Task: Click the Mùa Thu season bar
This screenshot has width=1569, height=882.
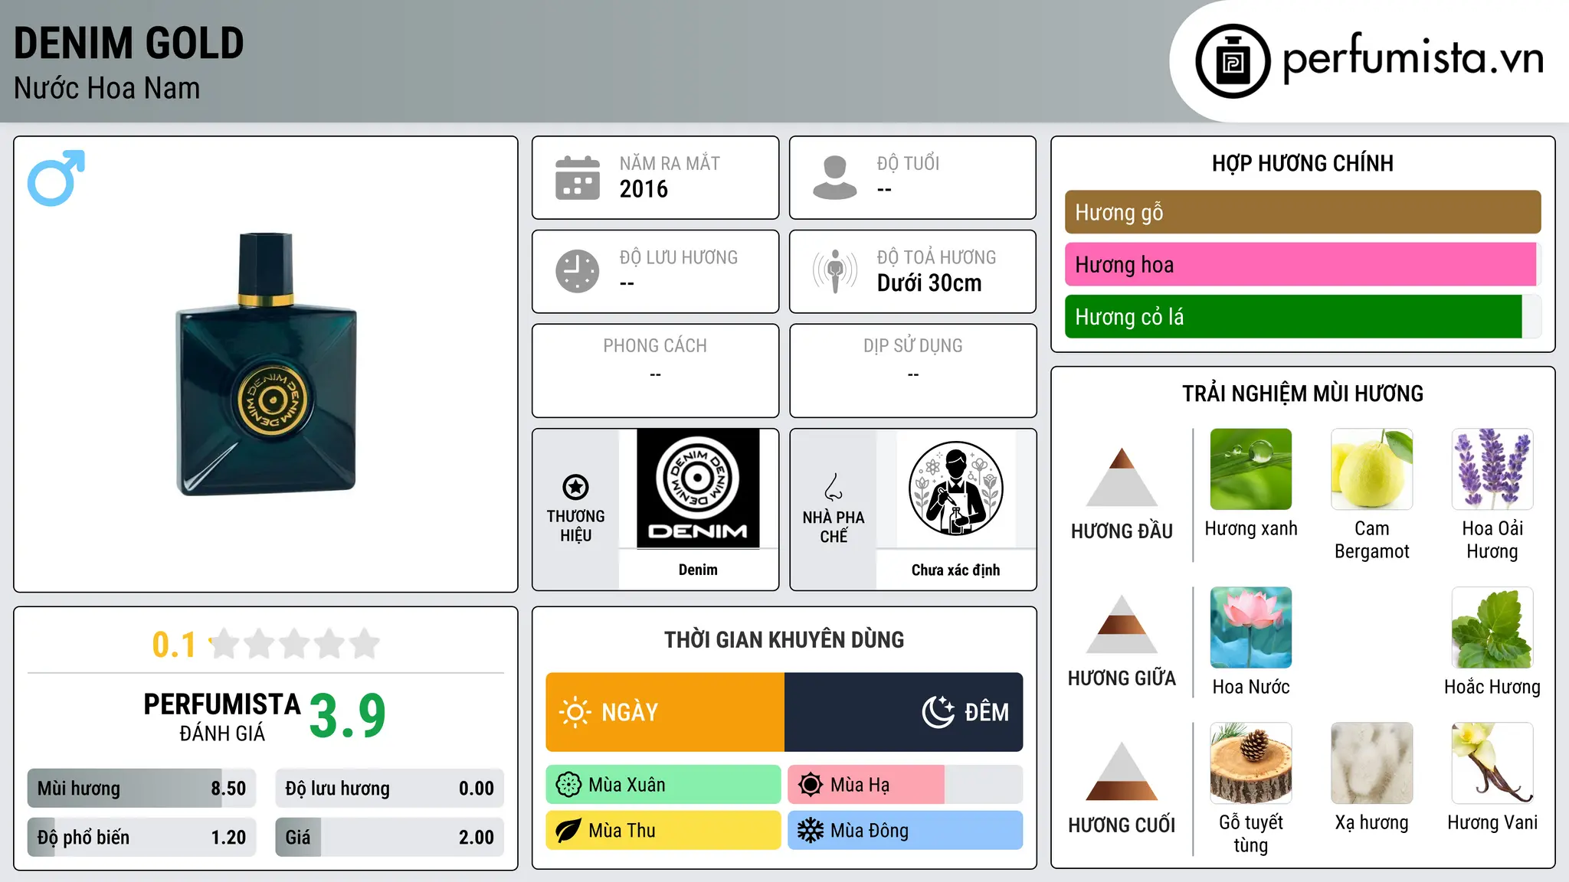Action: (x=663, y=831)
